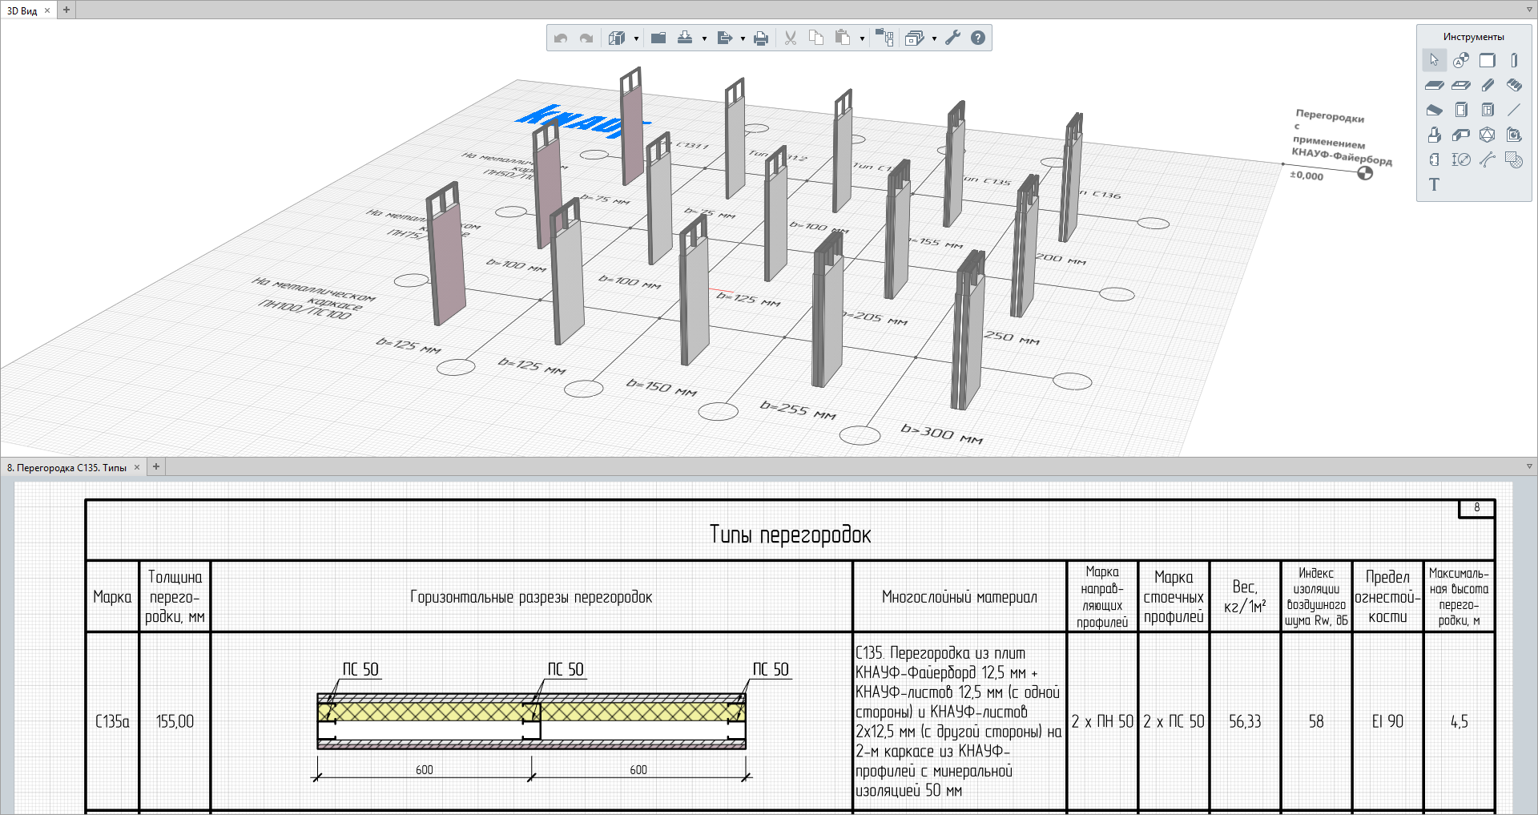Click the stacked views windows icon
The height and width of the screenshot is (815, 1538).
point(914,38)
